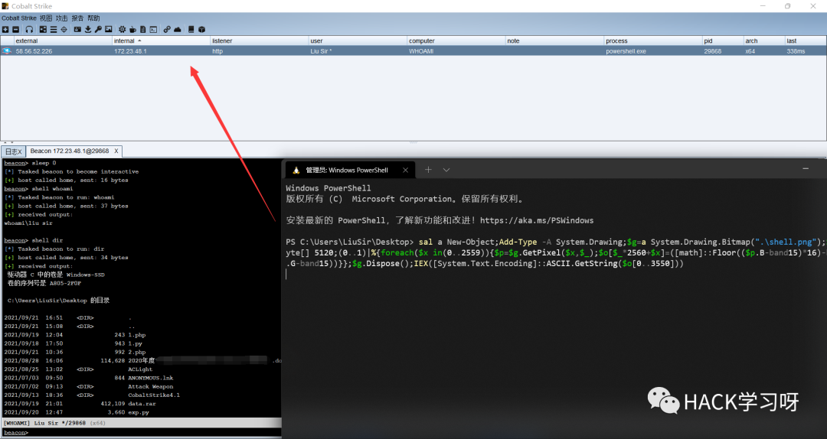Sort sessions by listener column
The height and width of the screenshot is (439, 827).
pyautogui.click(x=260, y=41)
